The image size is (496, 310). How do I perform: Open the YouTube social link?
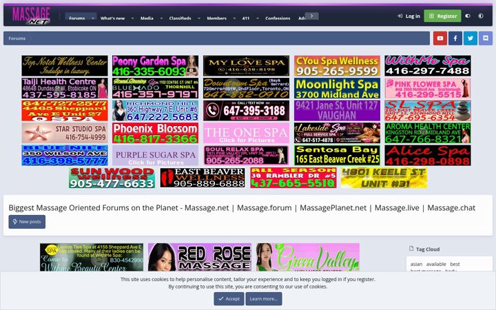440,39
